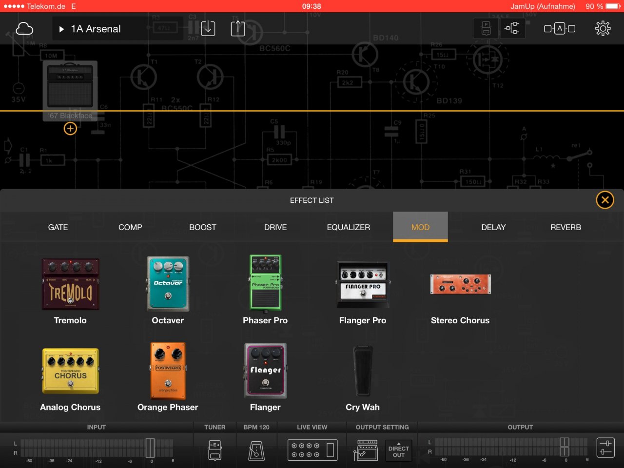Click the input level slider handle
This screenshot has height=468, width=624.
(x=150, y=448)
